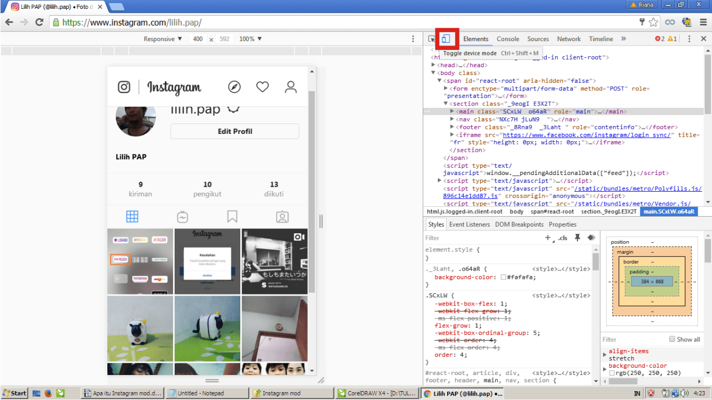Image resolution: width=712 pixels, height=400 pixels.
Task: Activate the inspect element picker icon
Action: tap(432, 39)
